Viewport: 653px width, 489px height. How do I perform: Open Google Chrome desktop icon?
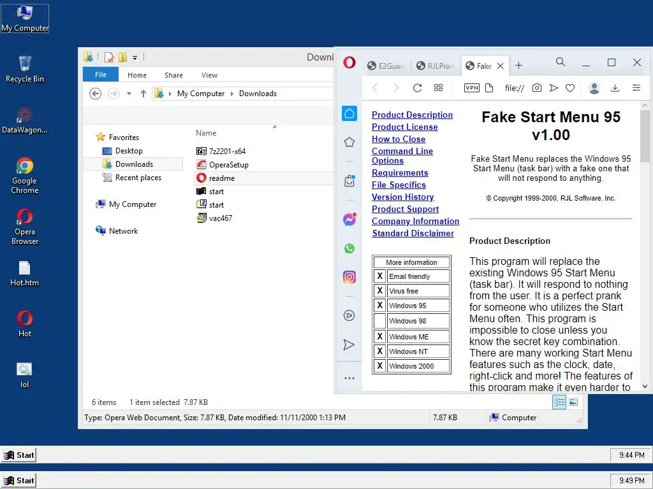click(25, 176)
